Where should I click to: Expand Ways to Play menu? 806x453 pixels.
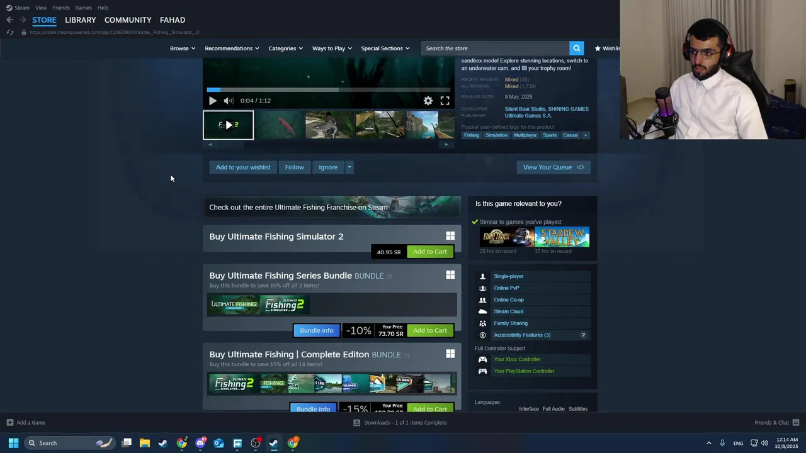point(332,48)
